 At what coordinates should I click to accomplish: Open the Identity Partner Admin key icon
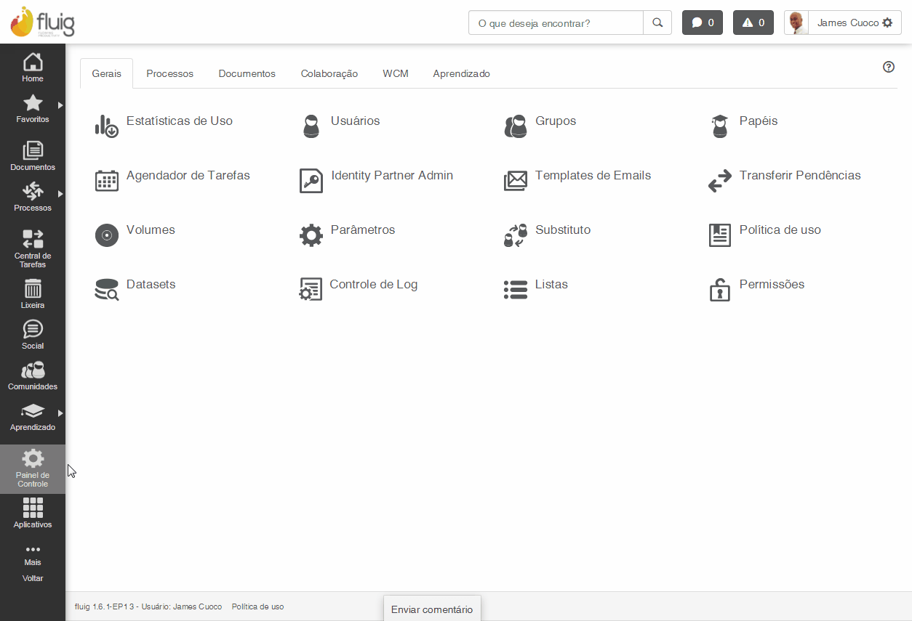coord(311,180)
